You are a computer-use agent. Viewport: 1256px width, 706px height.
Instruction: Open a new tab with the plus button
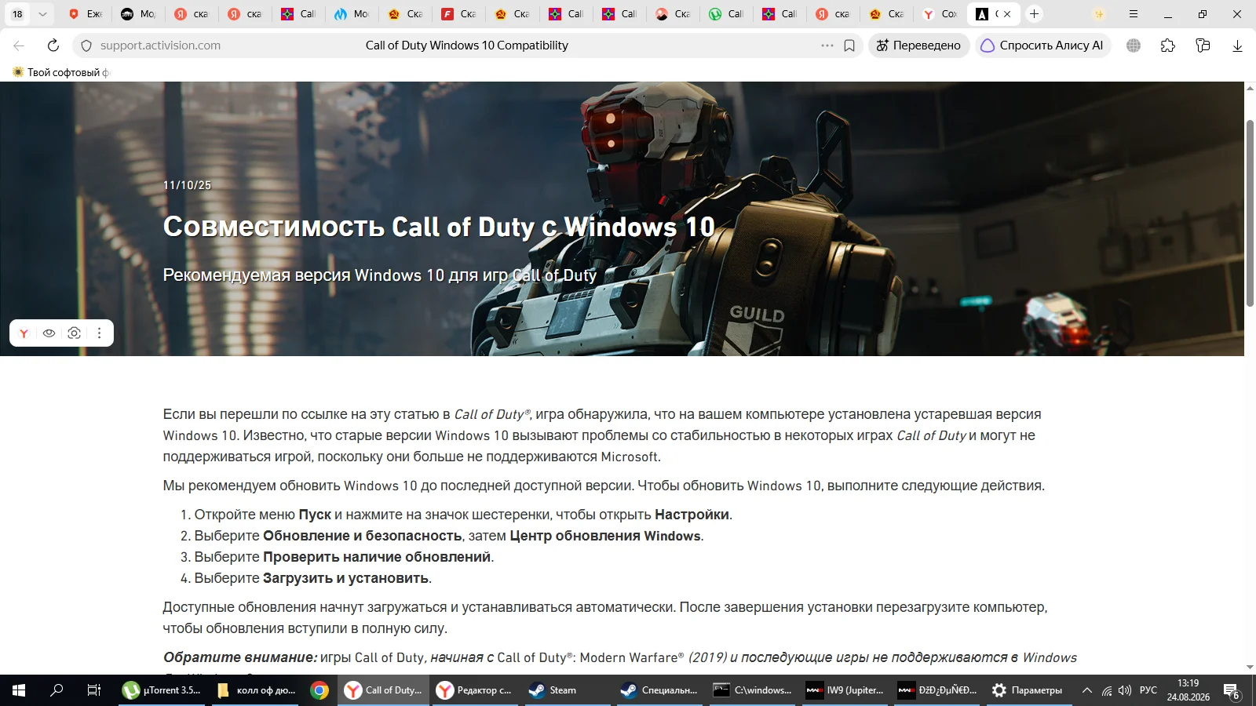coord(1035,14)
